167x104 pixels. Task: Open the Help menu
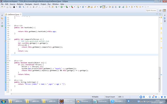[x=62, y=4]
